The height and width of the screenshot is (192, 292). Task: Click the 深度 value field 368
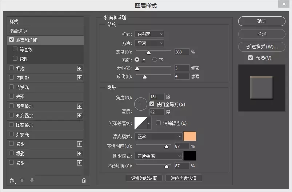[x=182, y=52]
